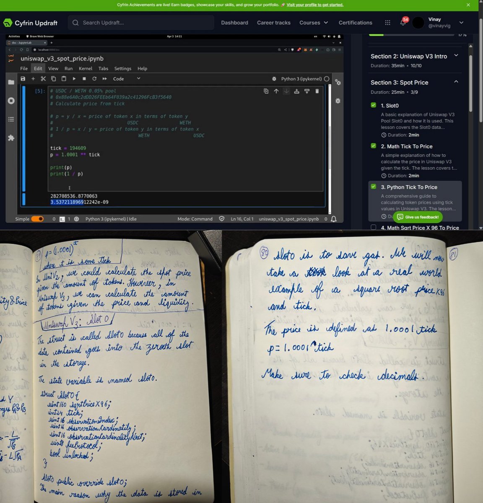
Task: Click the Cyfrin Updraft logo
Action: coord(31,23)
